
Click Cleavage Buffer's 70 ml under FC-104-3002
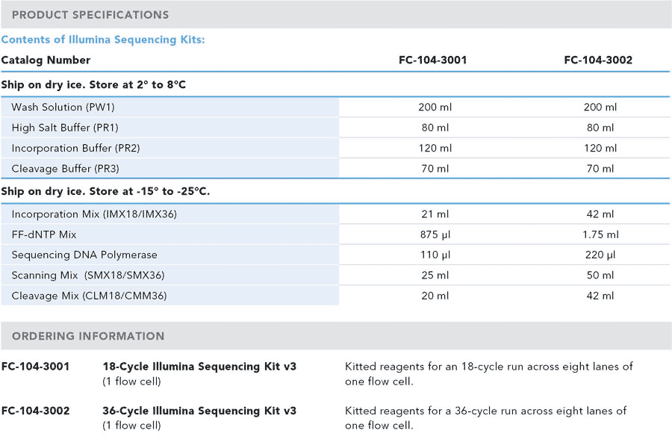click(x=600, y=169)
